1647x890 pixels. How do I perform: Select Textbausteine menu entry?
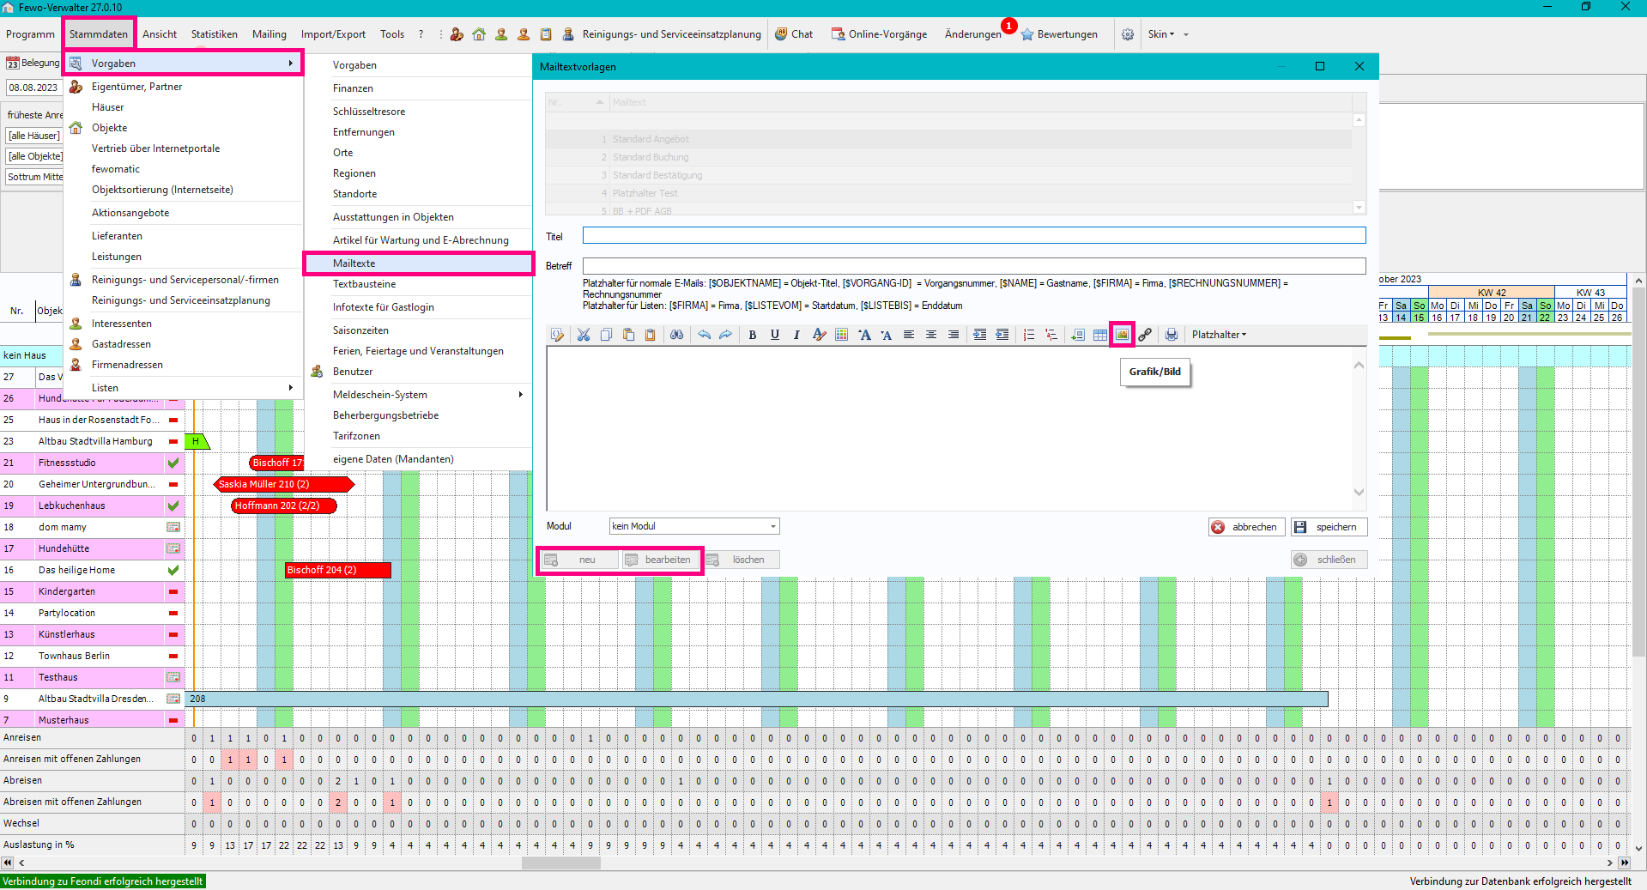tap(418, 284)
